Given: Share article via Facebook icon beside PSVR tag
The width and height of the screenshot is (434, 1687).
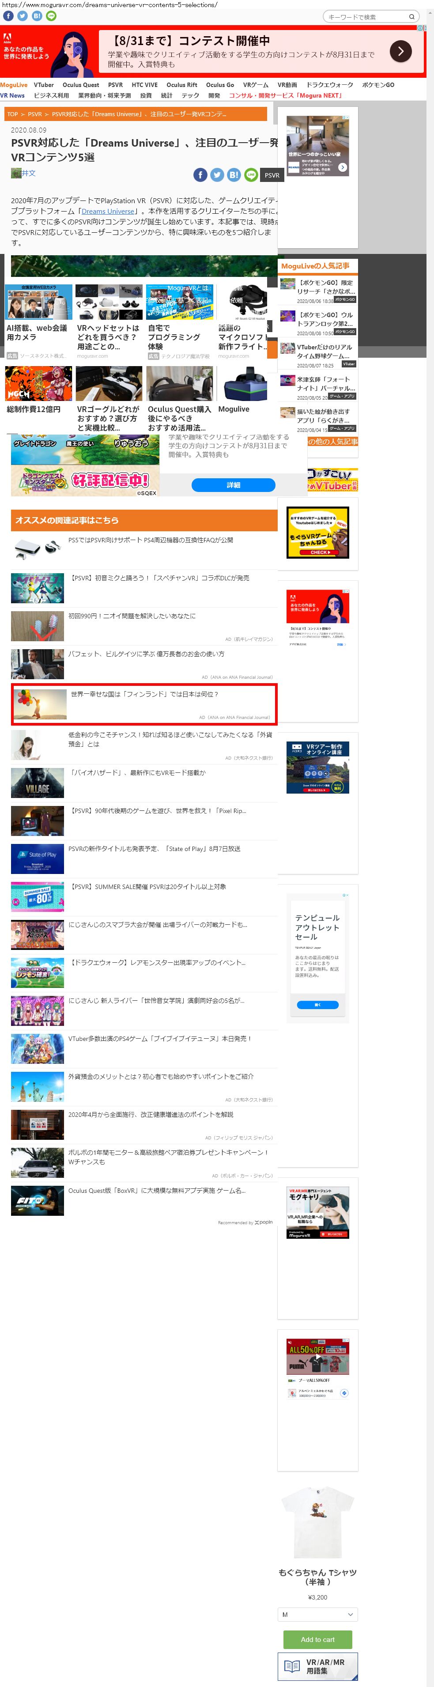Looking at the screenshot, I should coord(200,175).
